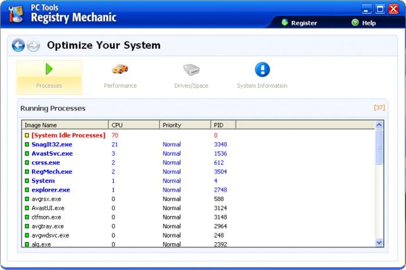Select the csrss.exe process

click(x=198, y=162)
